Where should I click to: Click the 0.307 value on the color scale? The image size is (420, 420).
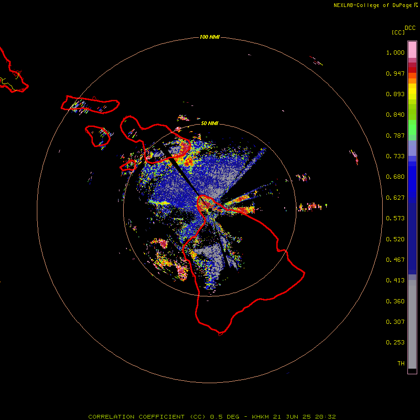point(395,322)
